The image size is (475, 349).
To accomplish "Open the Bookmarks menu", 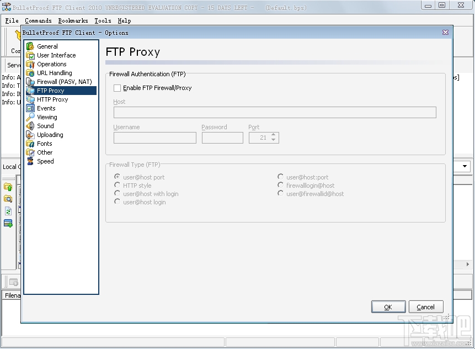I will 73,20.
